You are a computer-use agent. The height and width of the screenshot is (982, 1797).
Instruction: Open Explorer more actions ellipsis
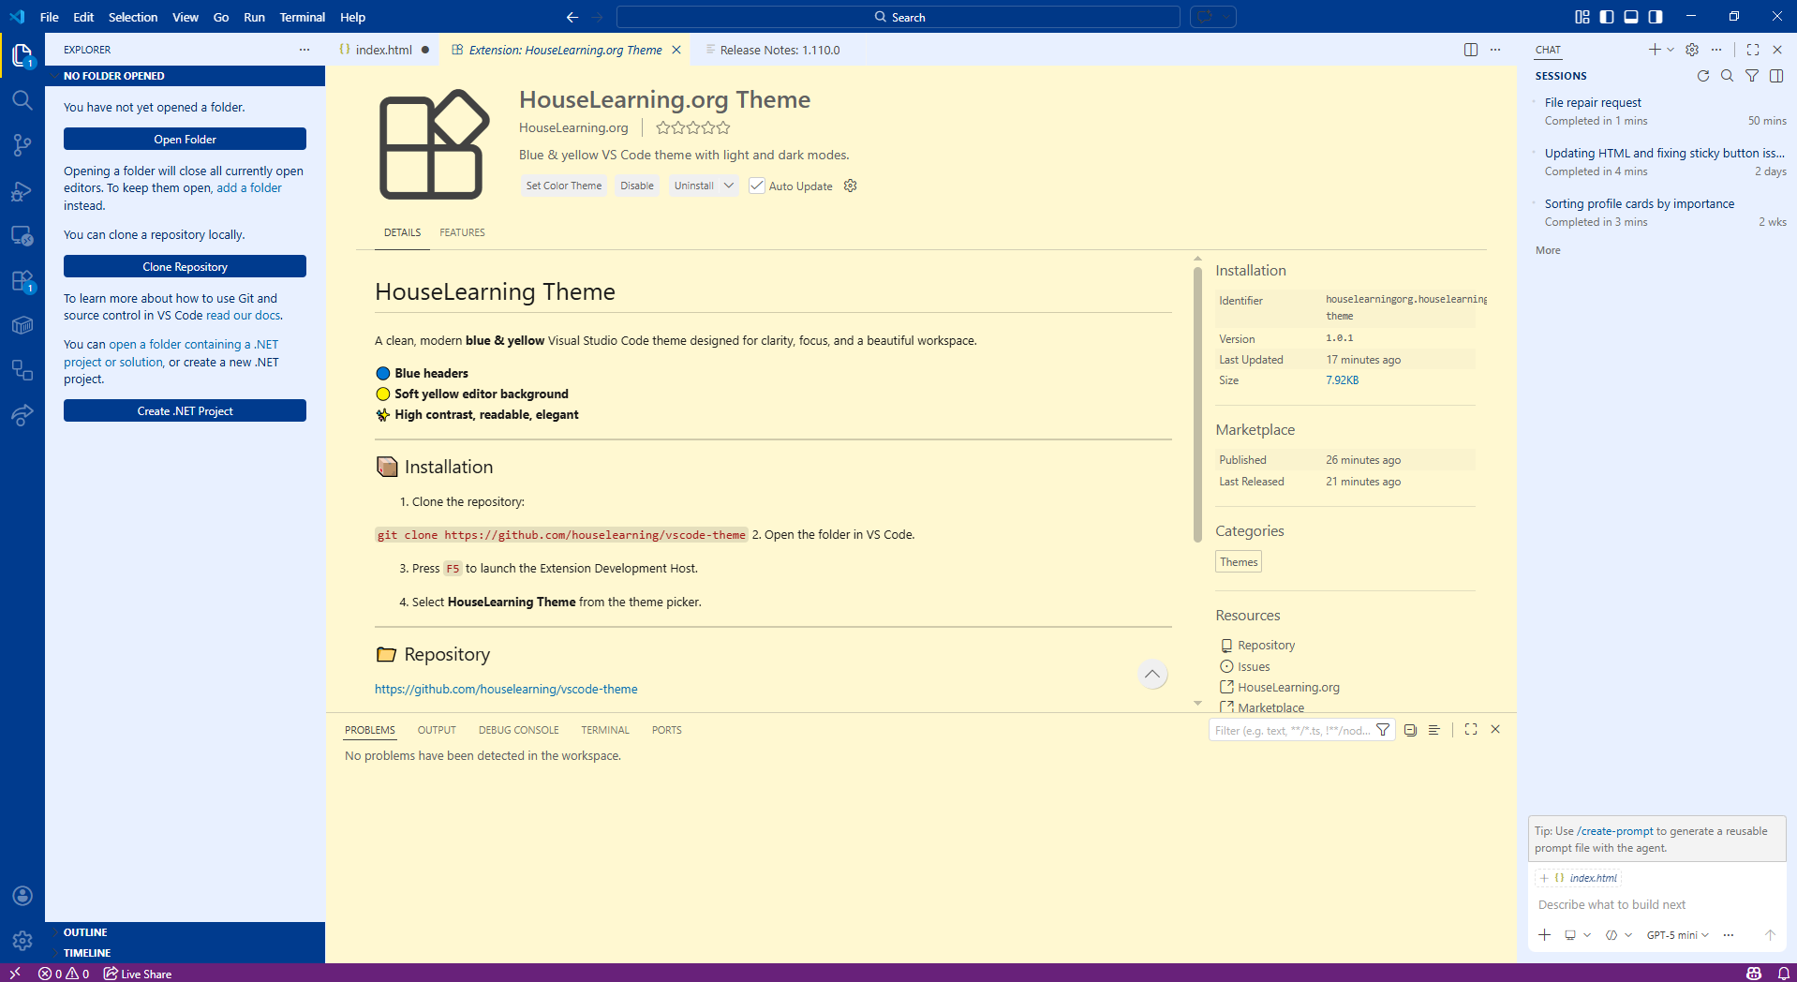[304, 50]
